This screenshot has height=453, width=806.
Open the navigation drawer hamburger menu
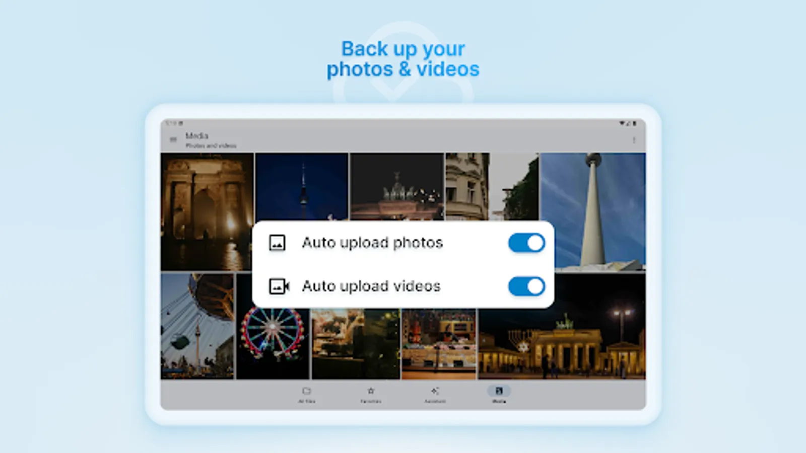[173, 138]
